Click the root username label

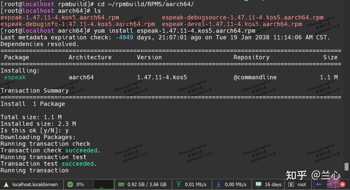(x=302, y=184)
